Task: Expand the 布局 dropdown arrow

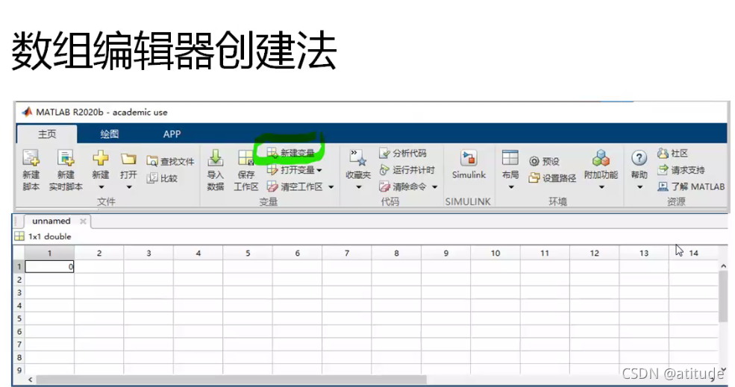Action: [x=511, y=187]
